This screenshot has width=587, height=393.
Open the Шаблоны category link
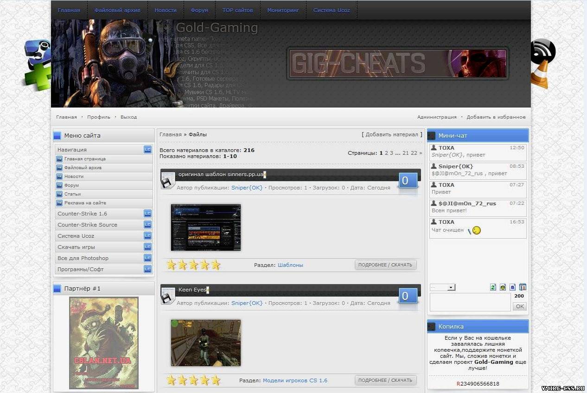pos(290,265)
